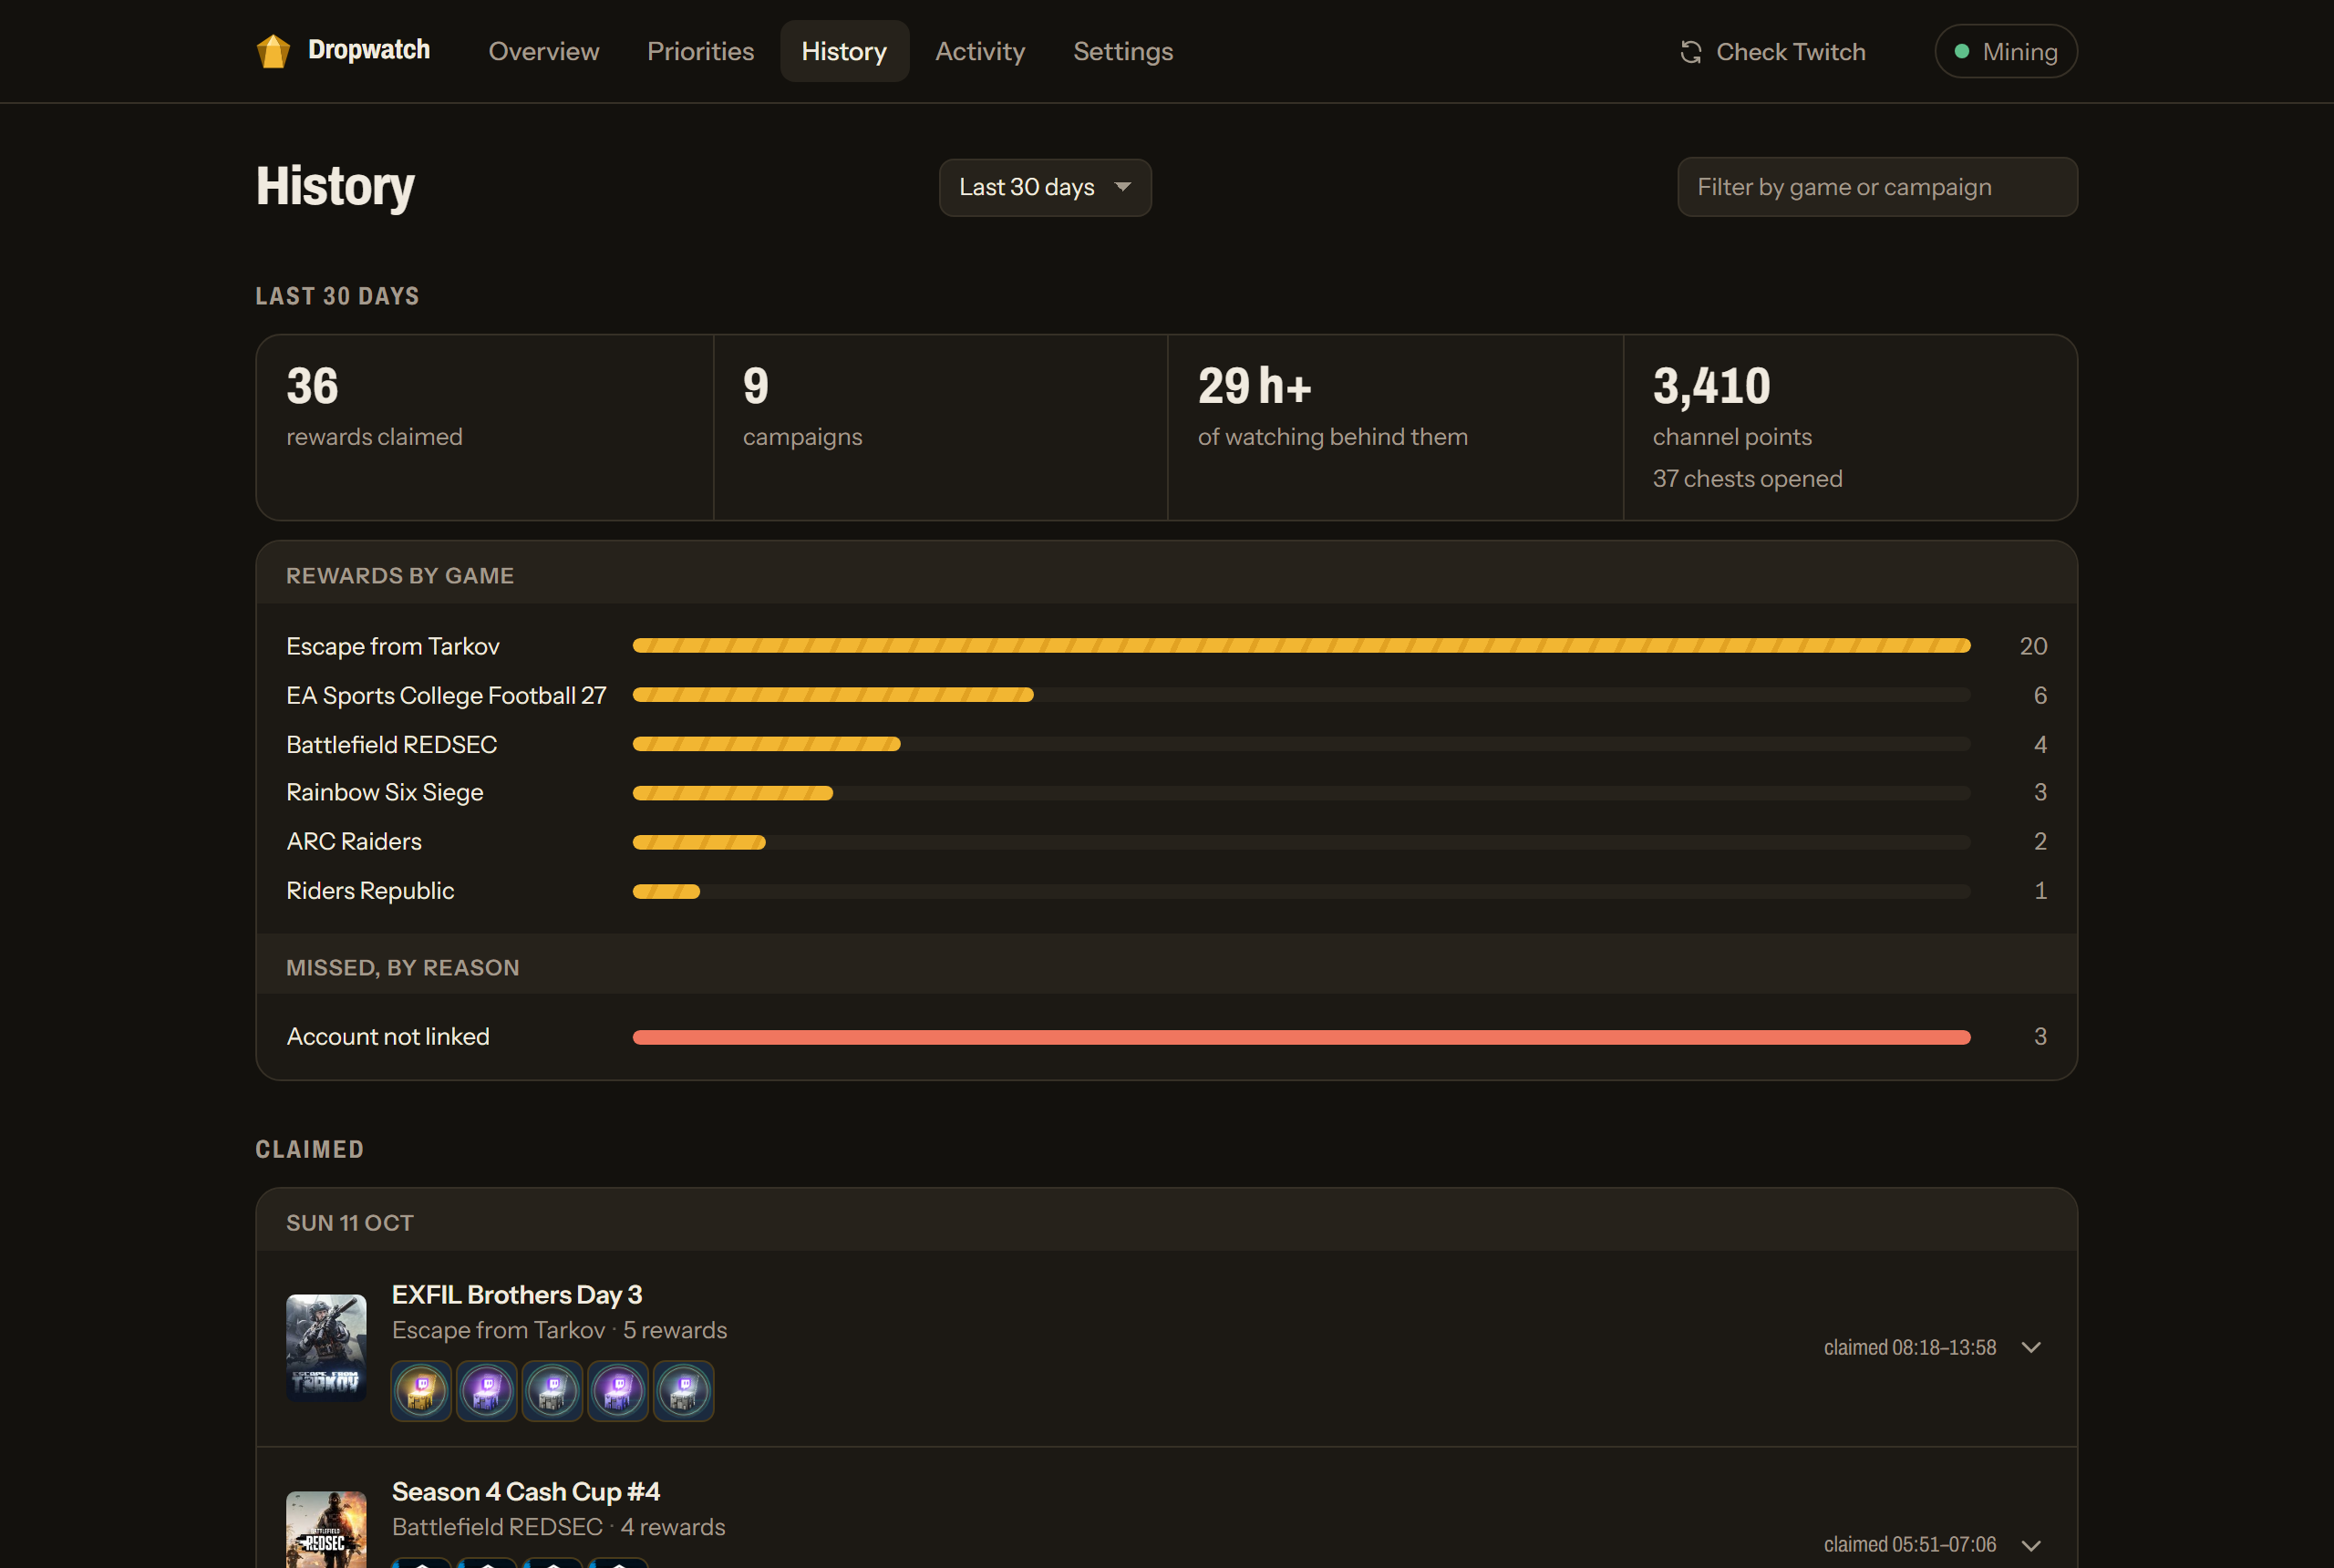Switch to the Priorities tab
The height and width of the screenshot is (1568, 2334).
tap(700, 51)
